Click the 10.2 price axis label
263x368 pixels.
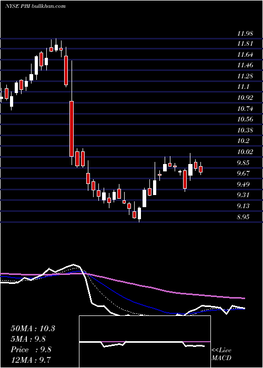pyautogui.click(x=243, y=141)
